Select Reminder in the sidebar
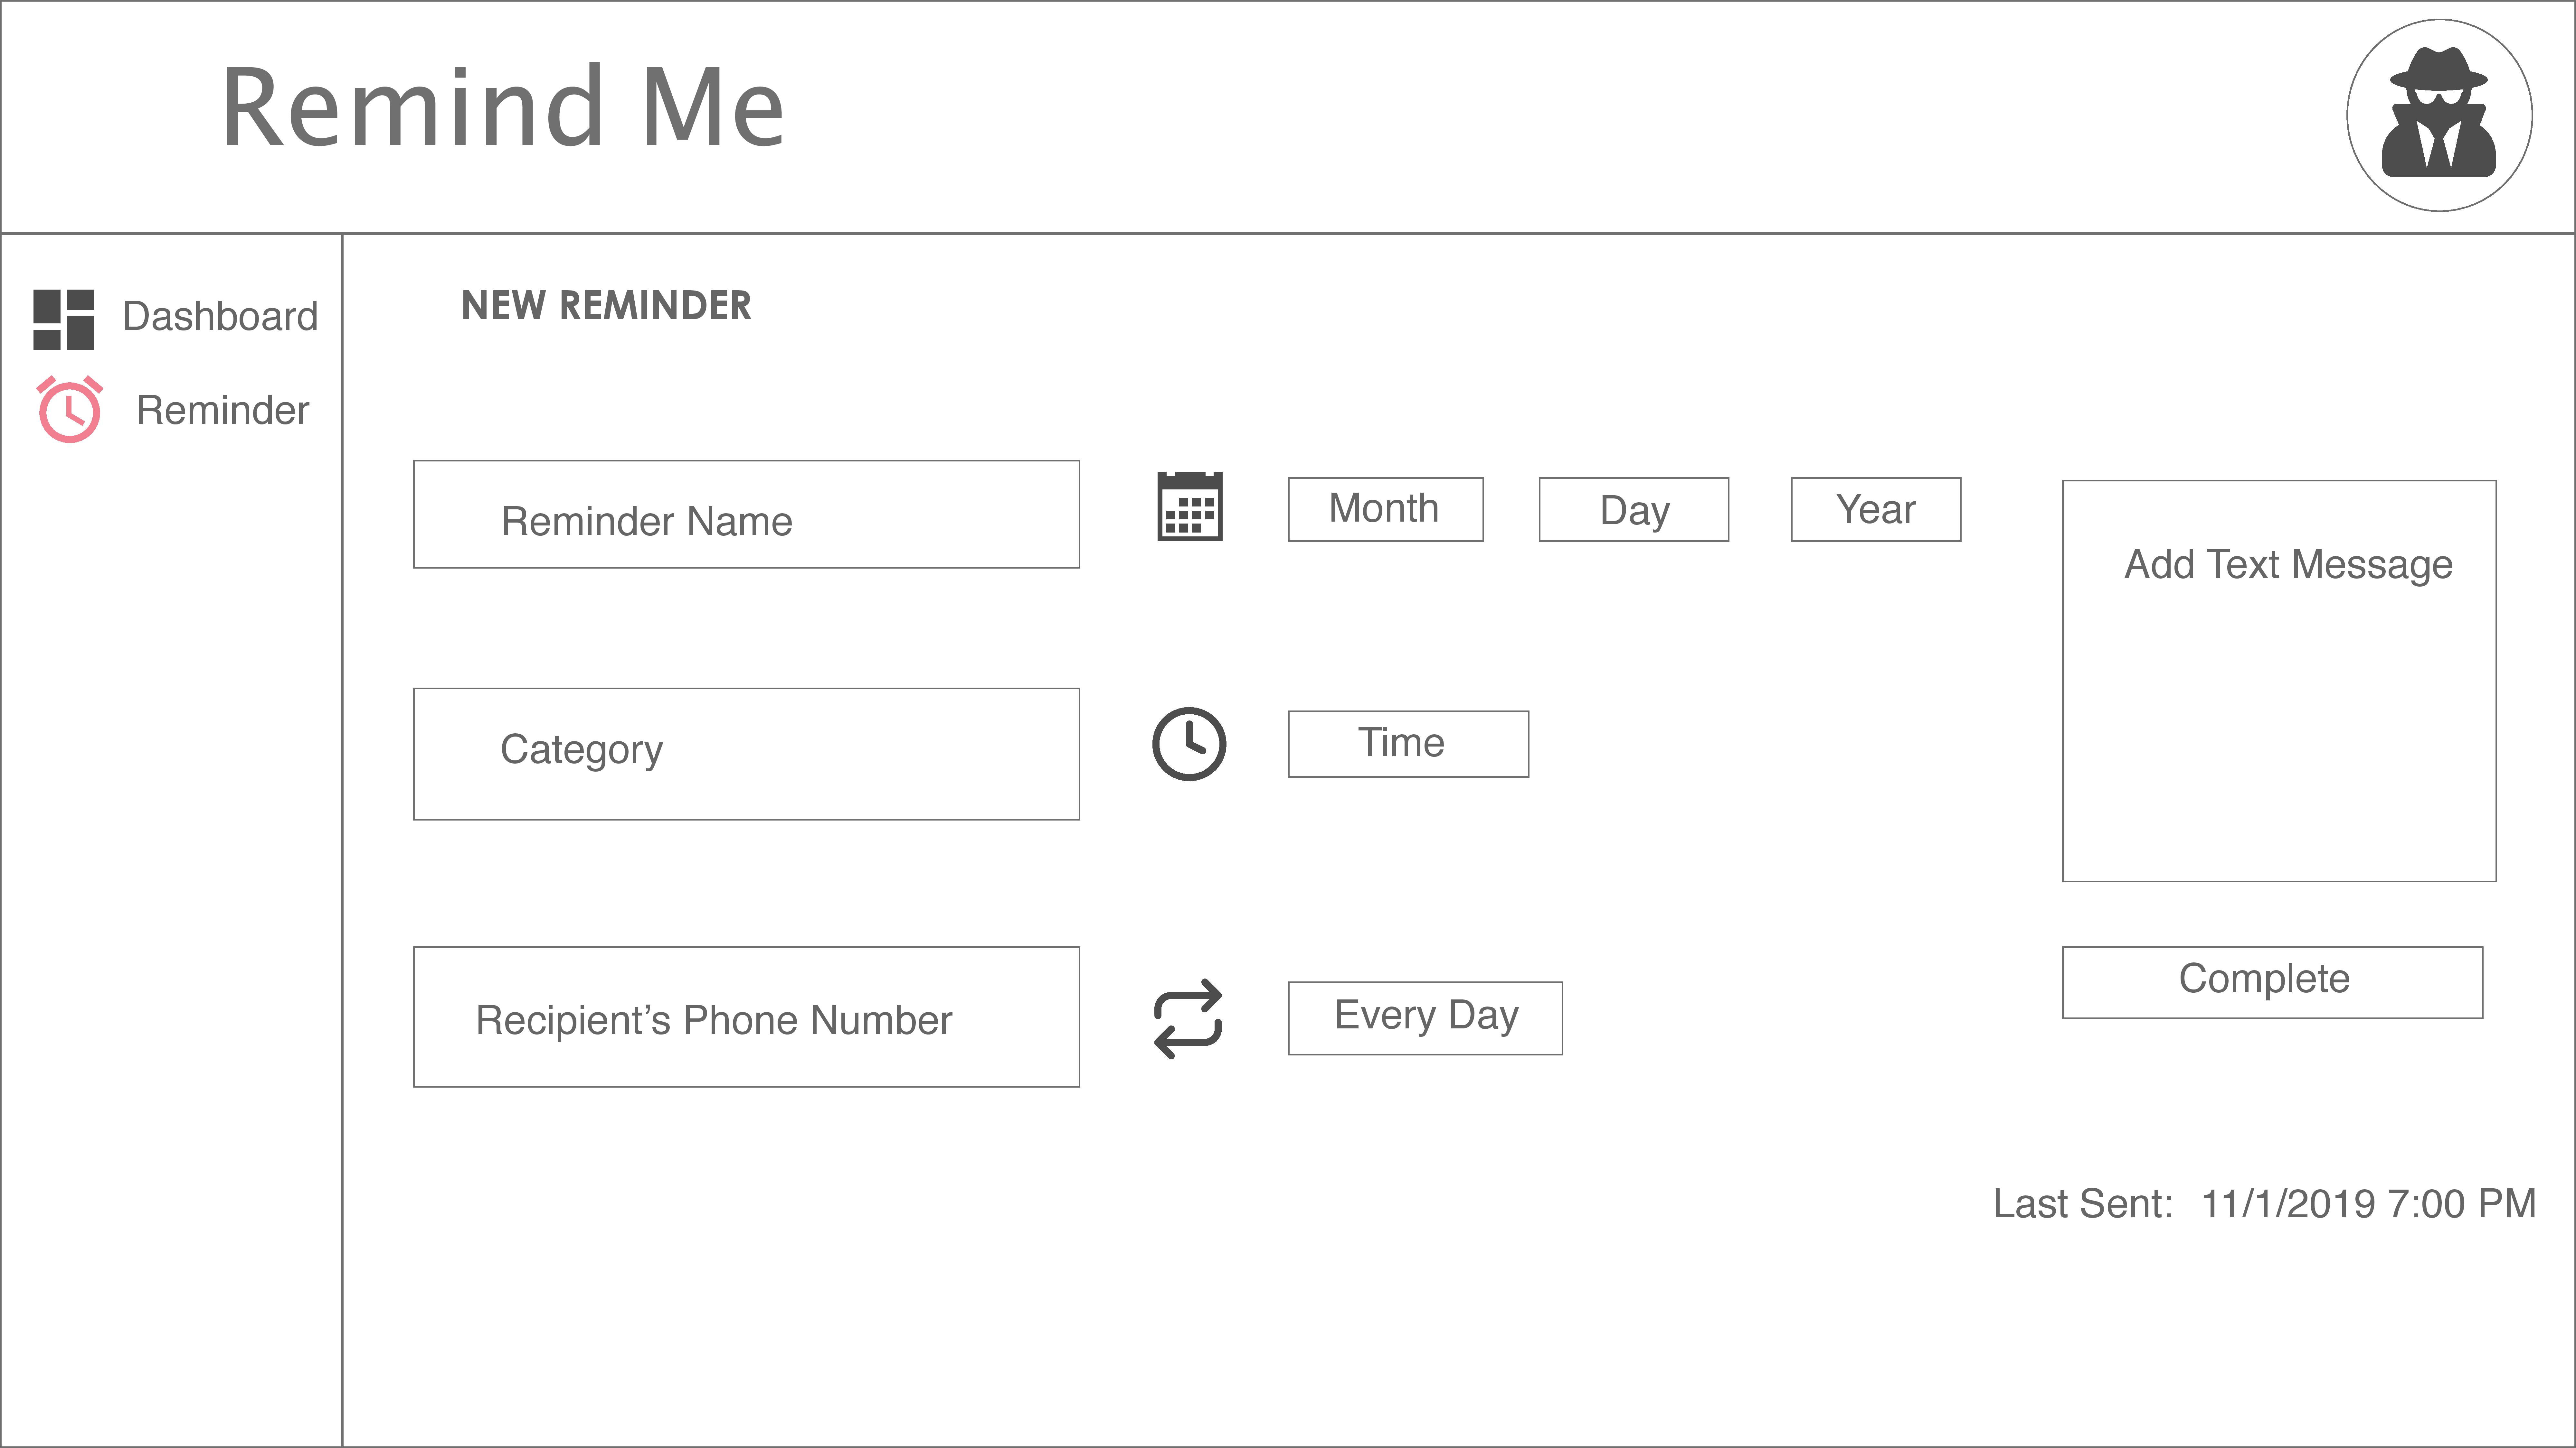The image size is (2576, 1448). click(222, 410)
